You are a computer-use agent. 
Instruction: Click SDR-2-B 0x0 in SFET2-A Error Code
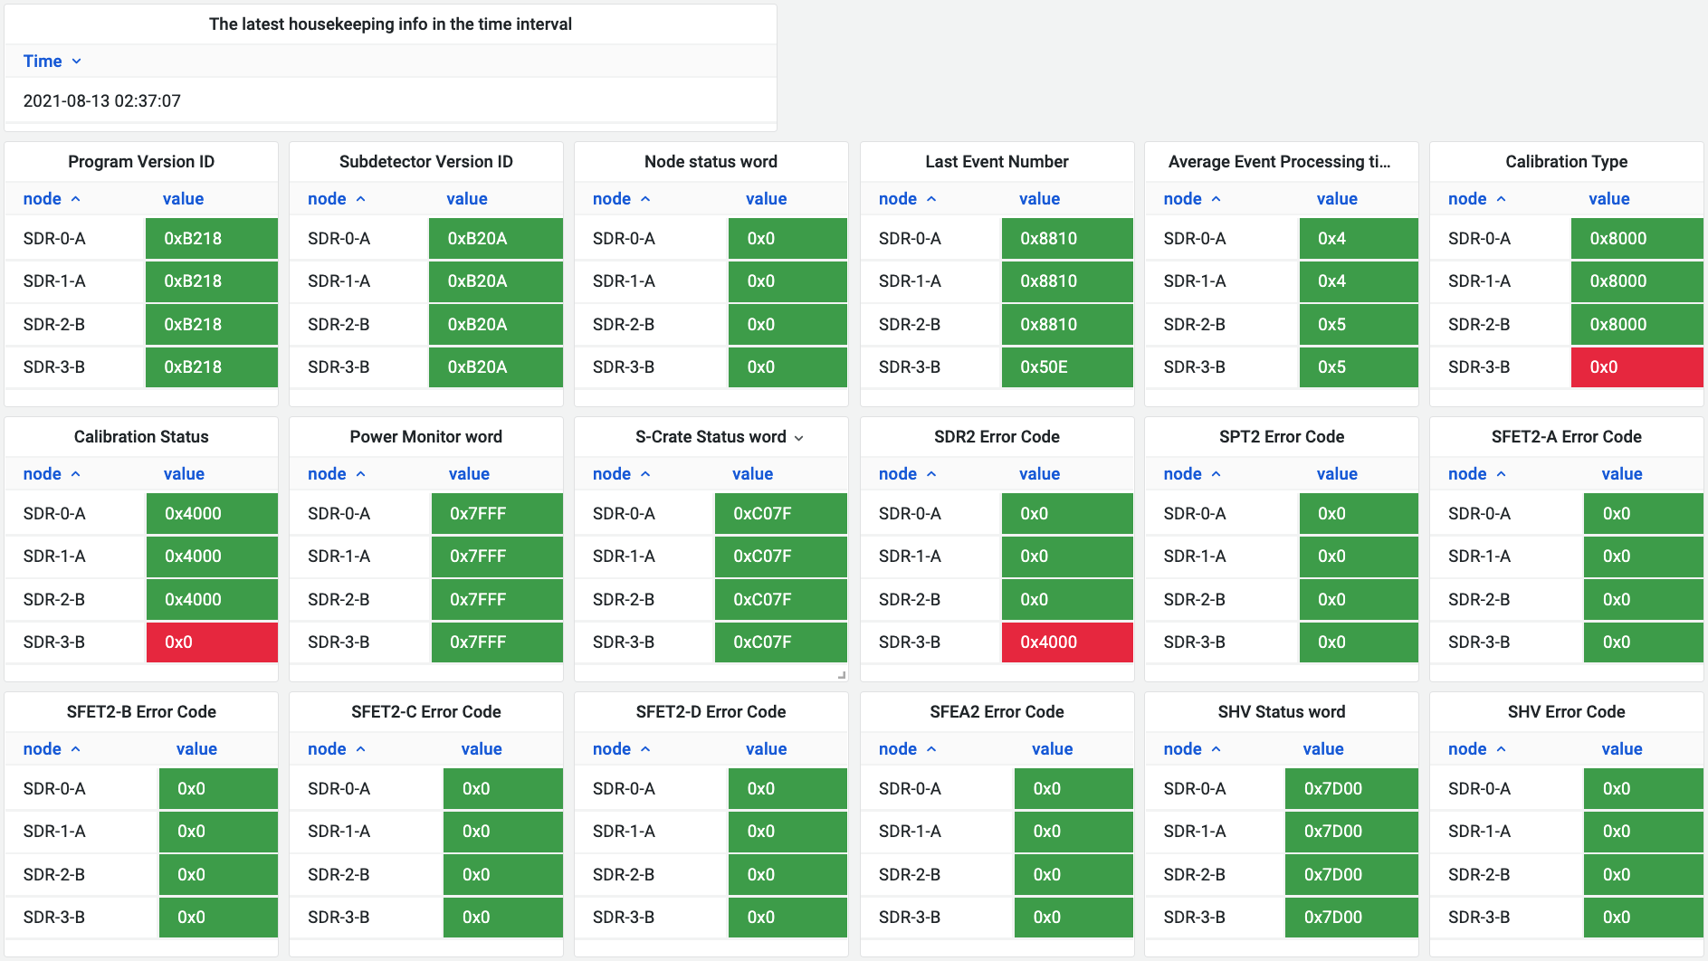[1644, 600]
